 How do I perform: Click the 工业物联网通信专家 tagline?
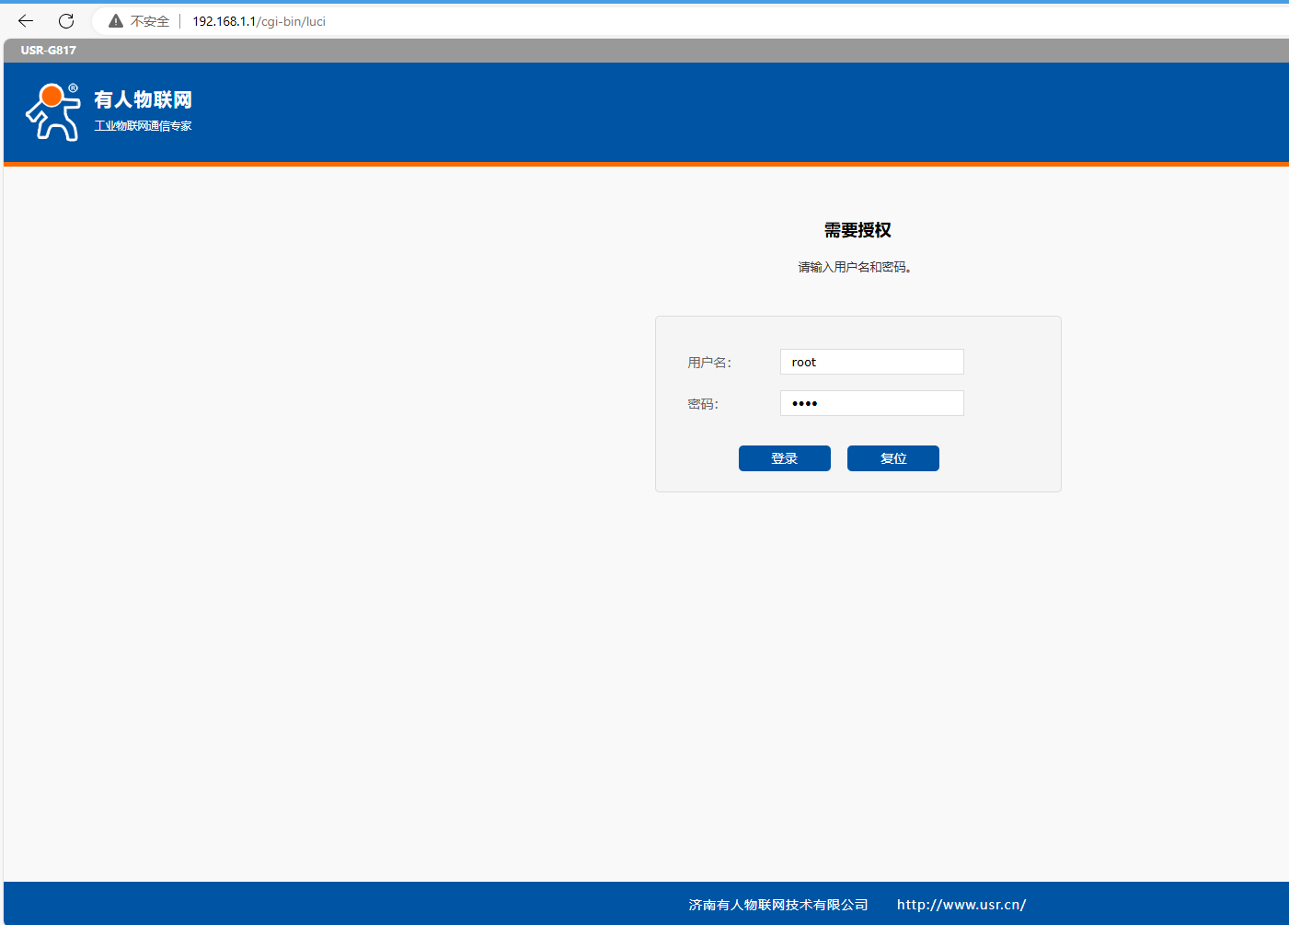(x=143, y=126)
